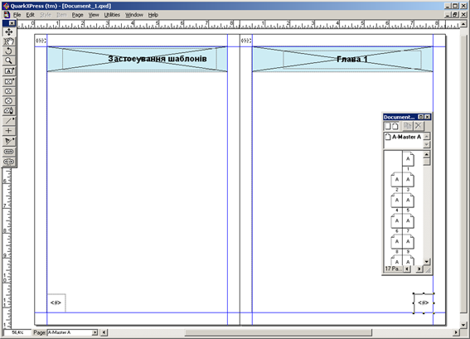
Task: Select page 7 thumbnail in Document Layout
Action: (409, 221)
